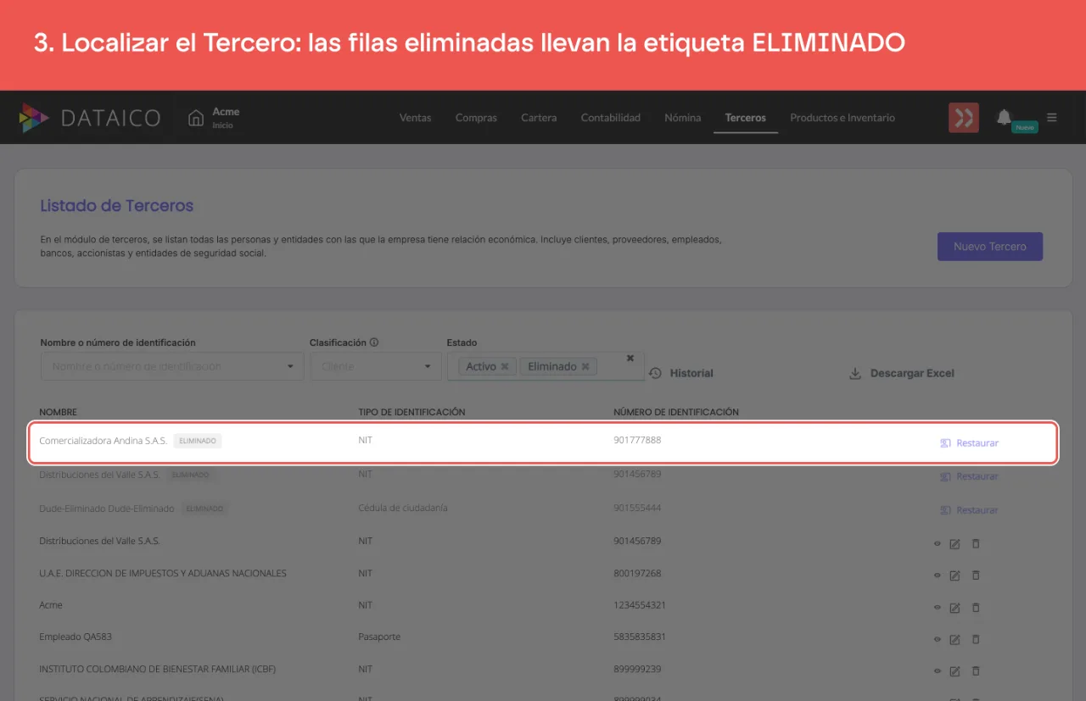Edit the Acme tercero row
The height and width of the screenshot is (701, 1086).
954,608
